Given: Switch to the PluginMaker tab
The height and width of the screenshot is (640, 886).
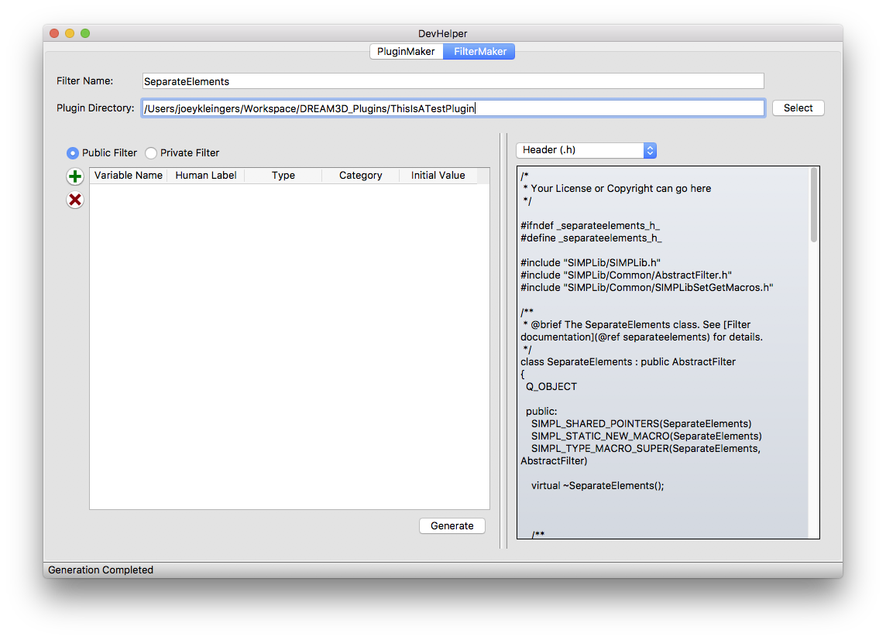Looking at the screenshot, I should pos(406,52).
